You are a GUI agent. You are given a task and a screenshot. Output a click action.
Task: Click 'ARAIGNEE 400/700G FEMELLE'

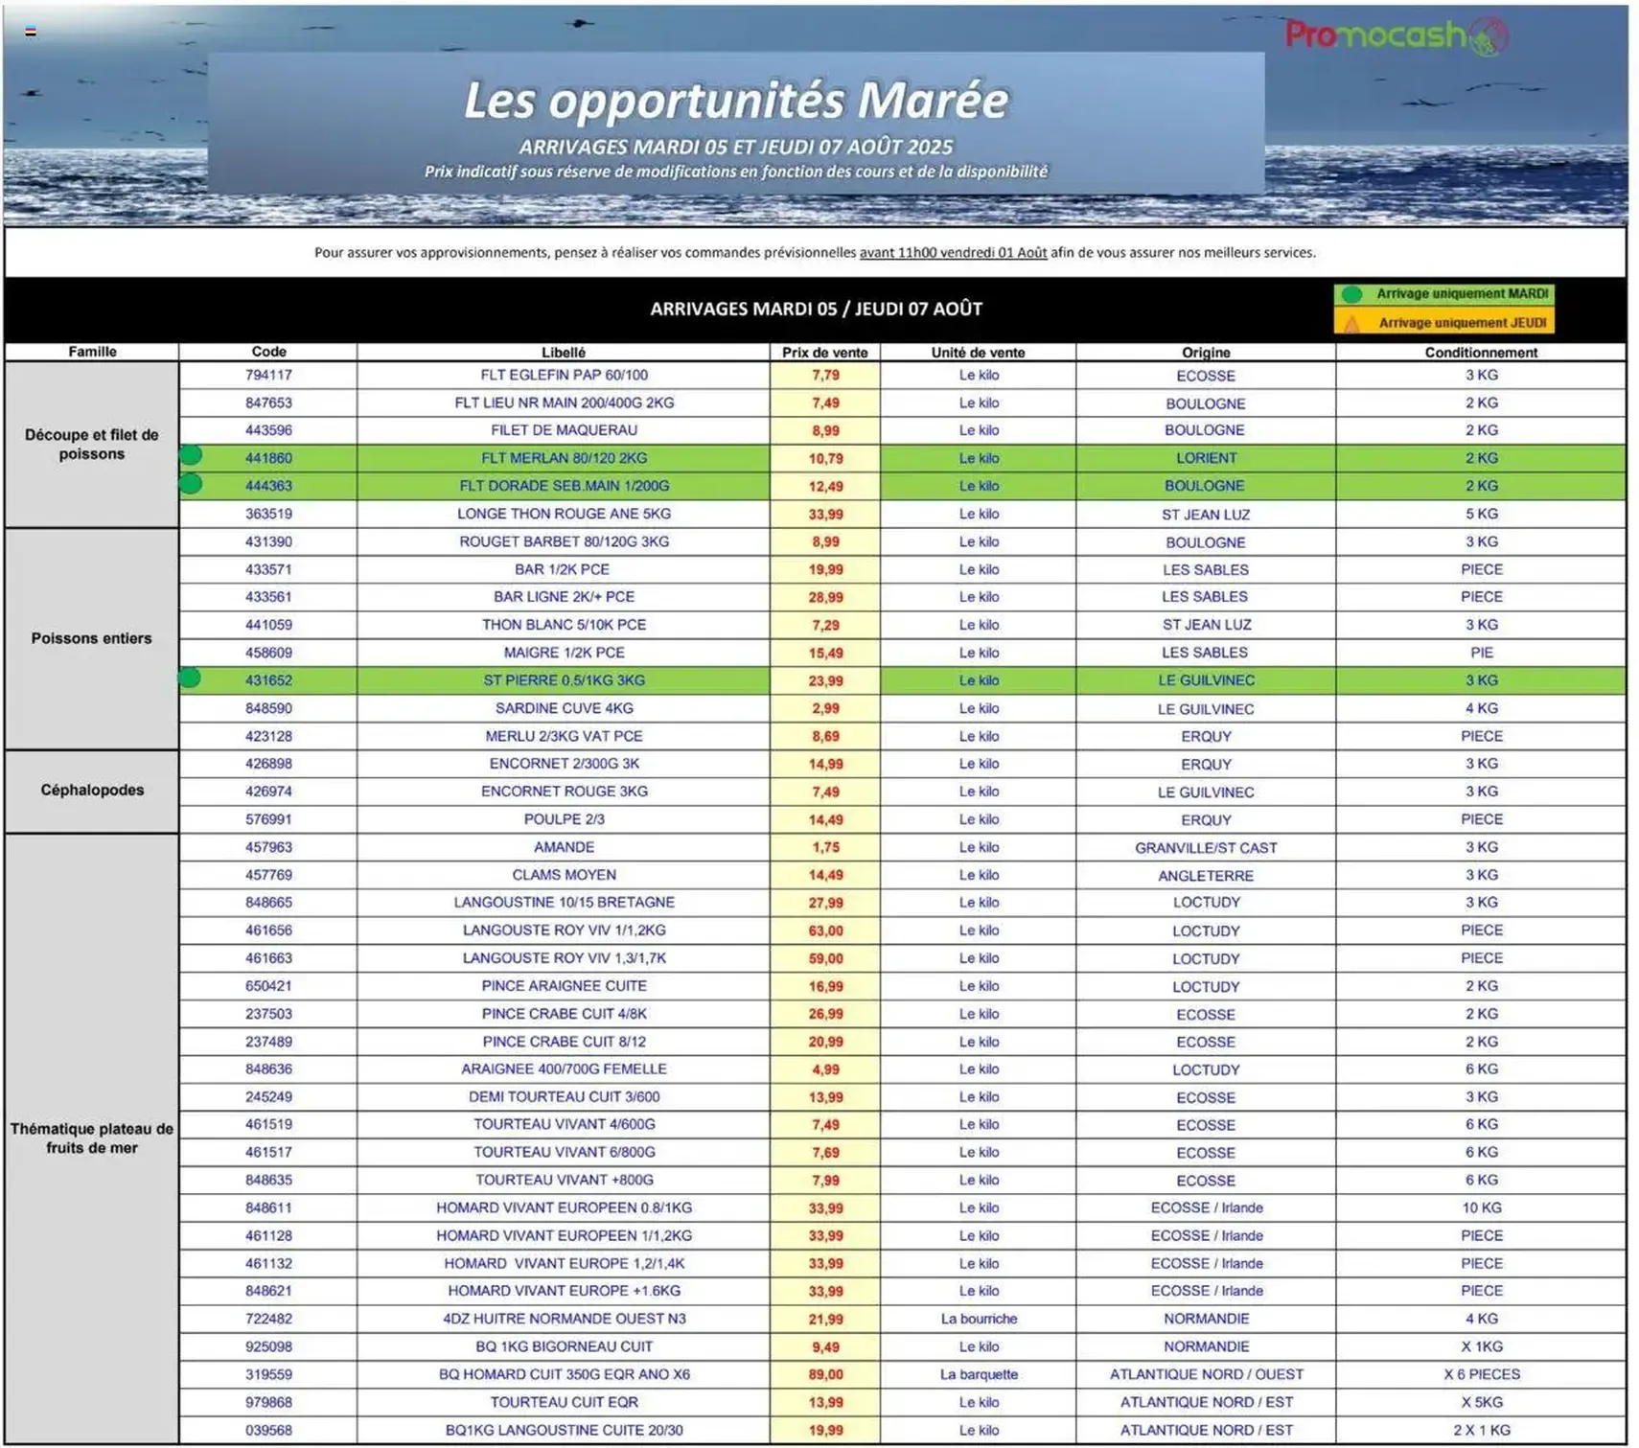coord(564,1069)
